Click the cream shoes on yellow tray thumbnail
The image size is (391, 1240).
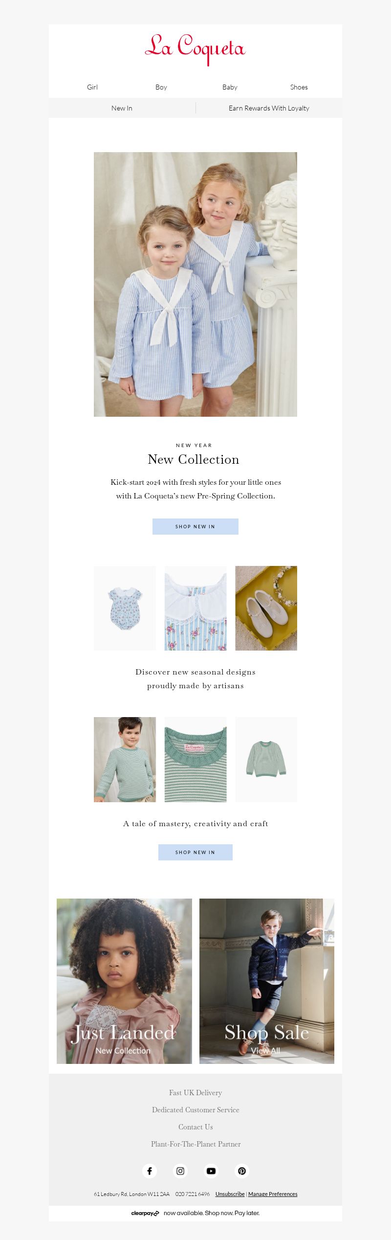pyautogui.click(x=266, y=608)
